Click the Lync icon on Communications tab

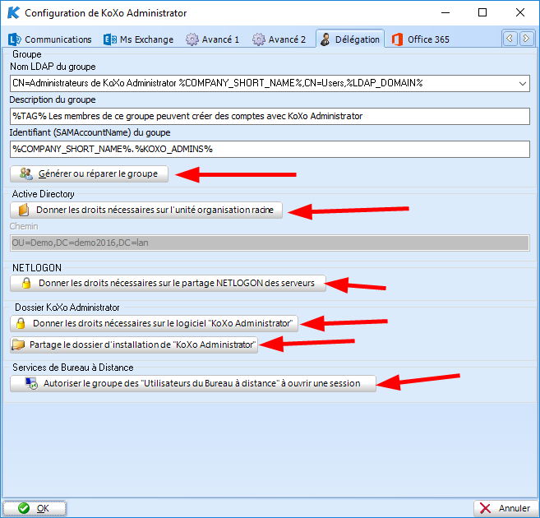(15, 39)
